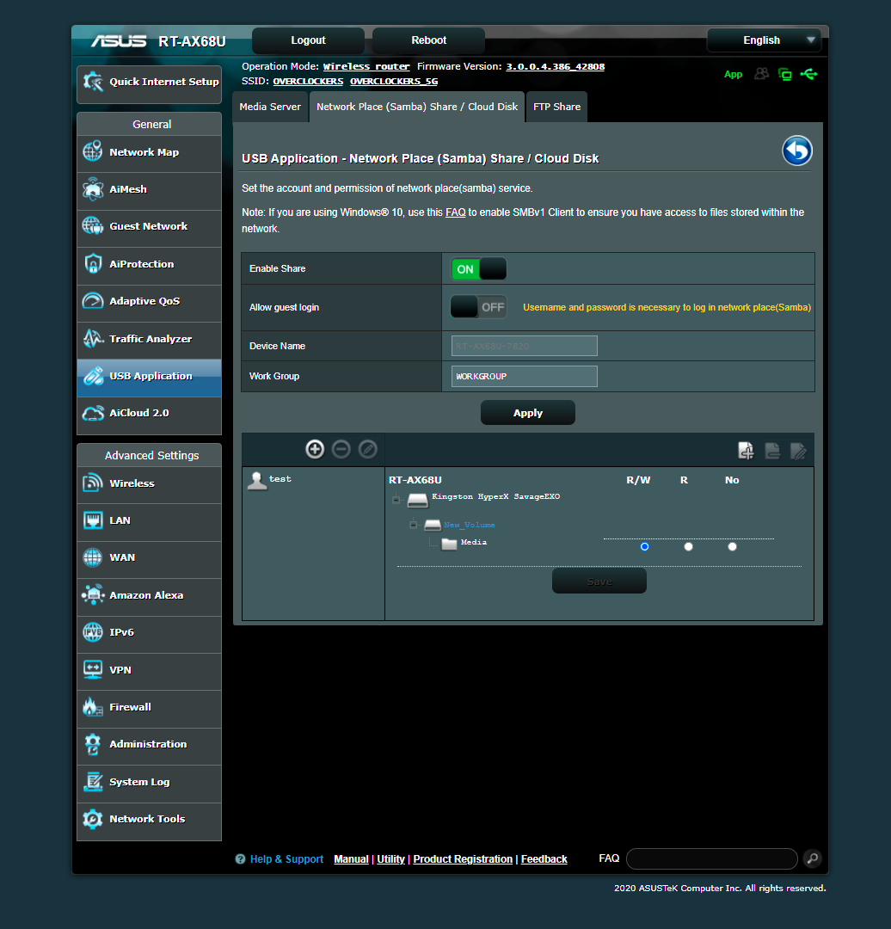Open Network Tools page

pos(150,821)
